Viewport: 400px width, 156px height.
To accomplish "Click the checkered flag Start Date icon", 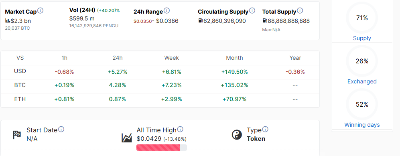I will pyautogui.click(x=17, y=135).
